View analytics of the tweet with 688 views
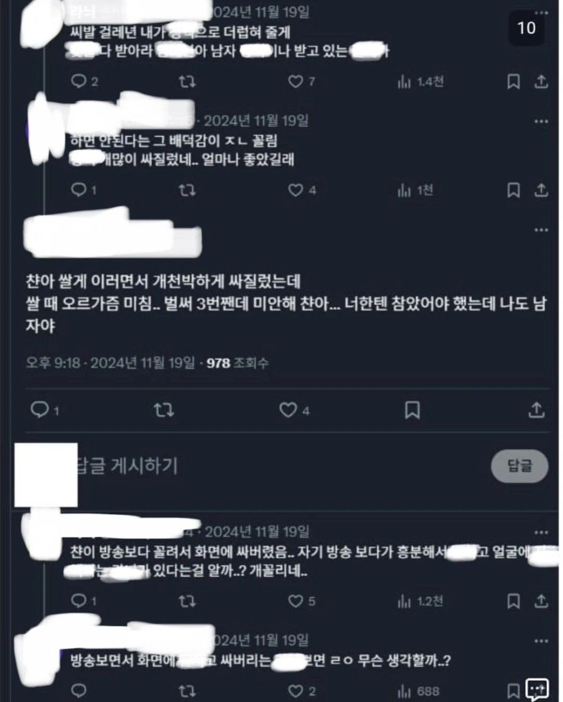Screen dimensions: 563x702 419,691
